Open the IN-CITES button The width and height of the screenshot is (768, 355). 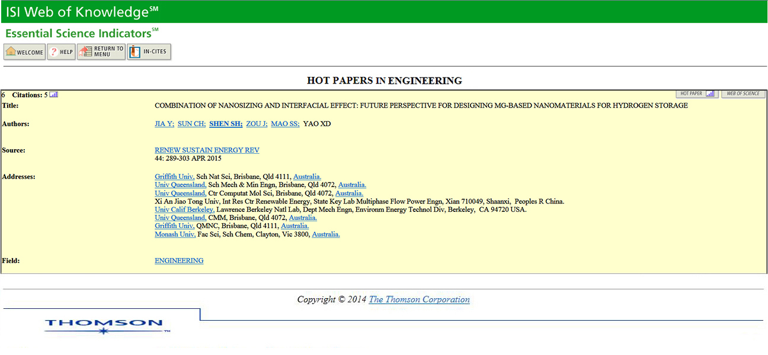[x=149, y=52]
